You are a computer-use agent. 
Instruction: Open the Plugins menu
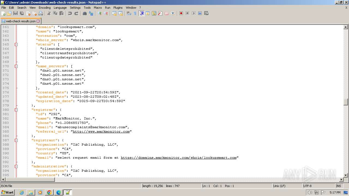[118, 8]
